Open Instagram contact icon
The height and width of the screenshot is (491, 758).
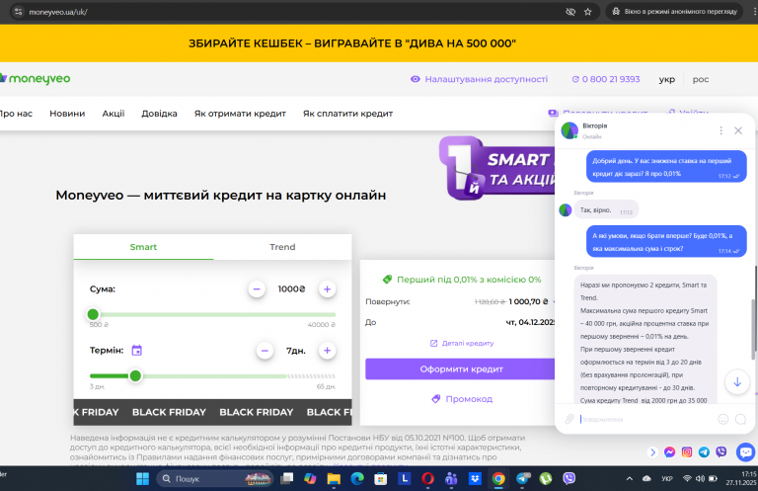687,452
